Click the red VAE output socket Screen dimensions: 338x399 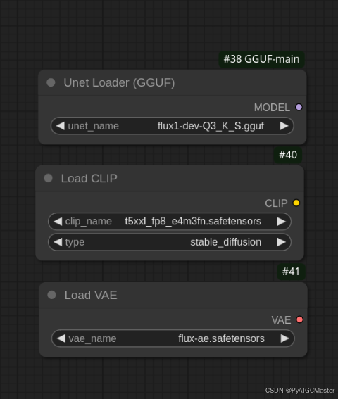click(300, 319)
